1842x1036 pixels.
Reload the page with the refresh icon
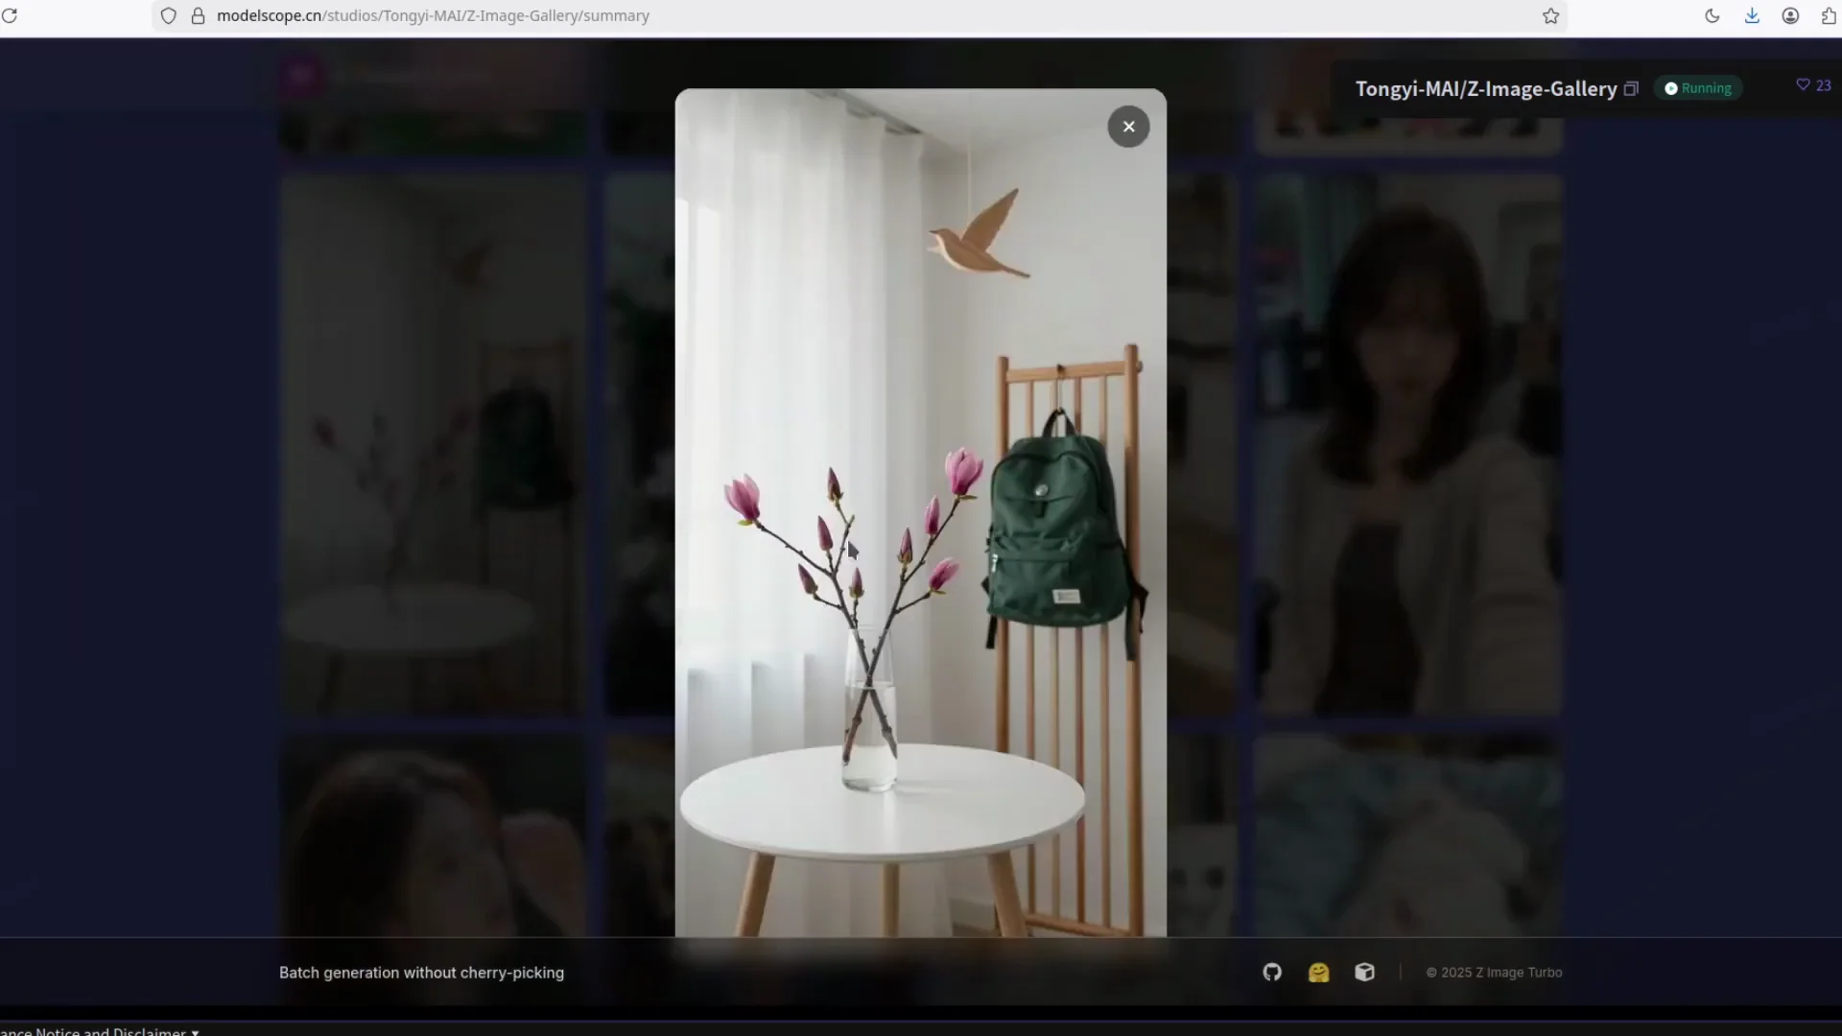coord(12,15)
